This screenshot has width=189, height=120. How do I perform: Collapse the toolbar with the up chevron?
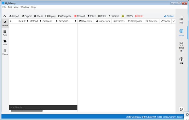(5, 16)
